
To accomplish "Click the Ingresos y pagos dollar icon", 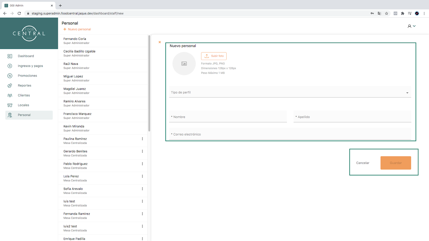I will [10, 66].
